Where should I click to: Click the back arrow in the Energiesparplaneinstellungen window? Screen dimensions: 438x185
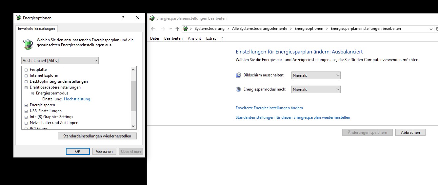tap(153, 29)
